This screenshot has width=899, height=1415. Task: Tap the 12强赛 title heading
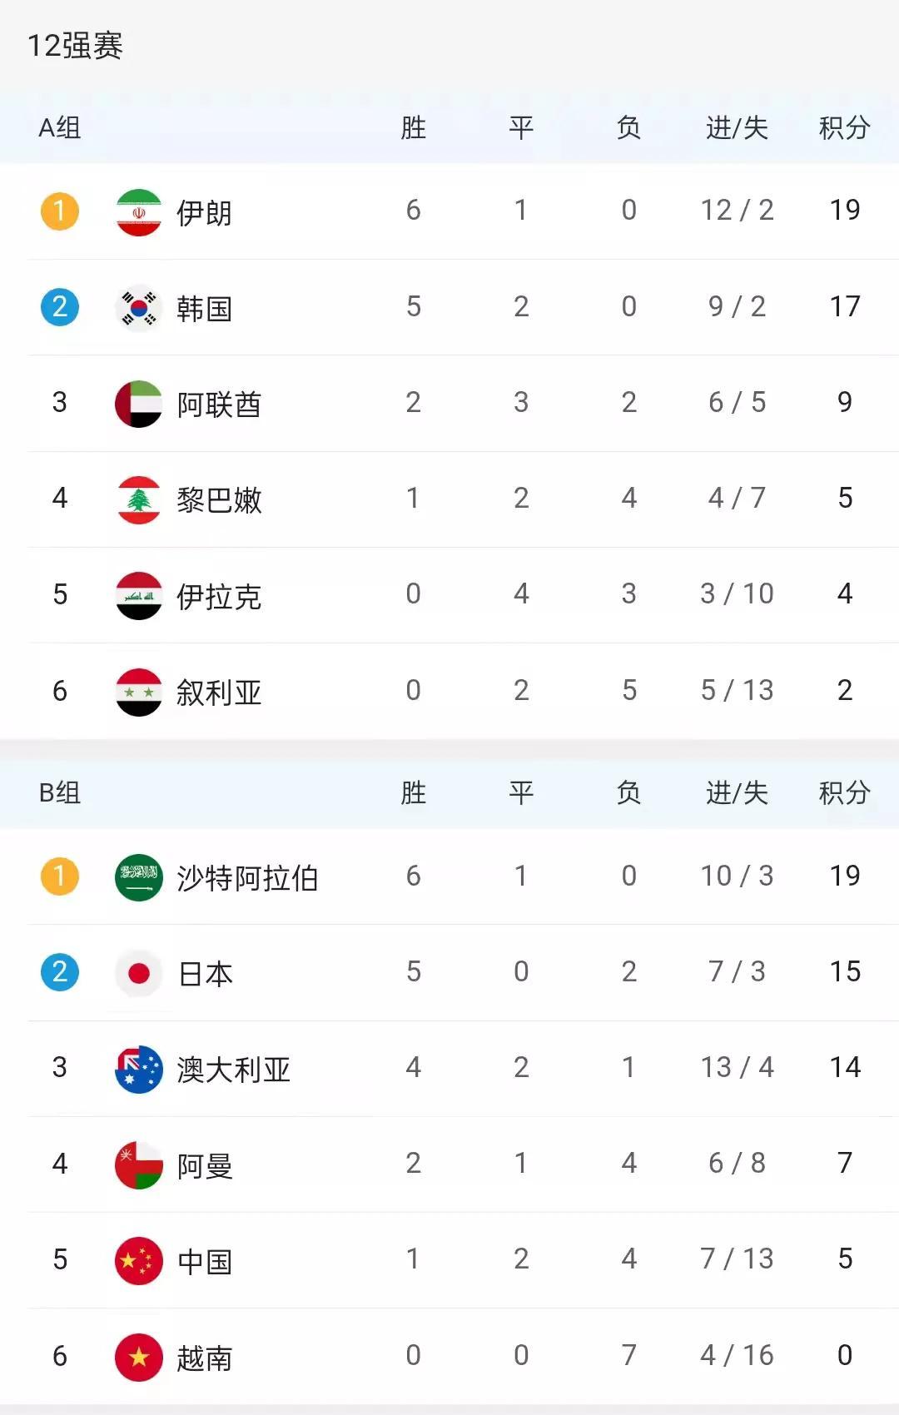click(75, 46)
